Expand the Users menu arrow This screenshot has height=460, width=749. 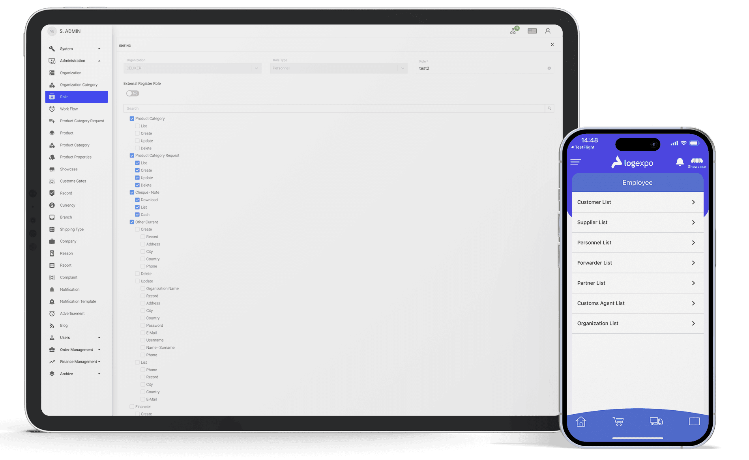[x=99, y=338]
